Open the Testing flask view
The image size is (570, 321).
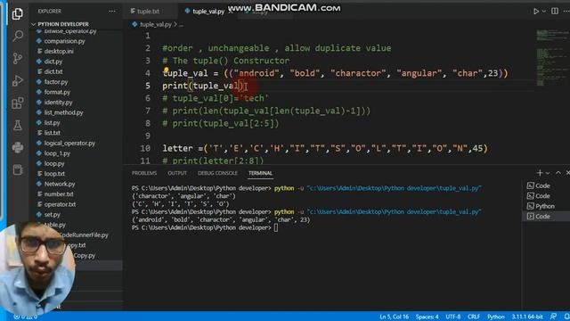coord(18,126)
